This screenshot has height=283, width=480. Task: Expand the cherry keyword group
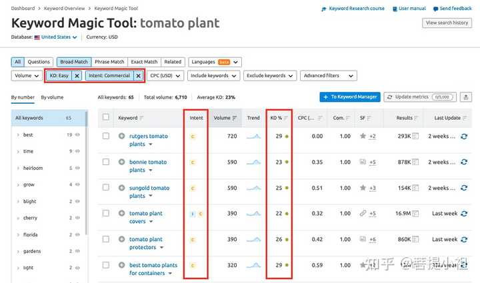pyautogui.click(x=18, y=218)
